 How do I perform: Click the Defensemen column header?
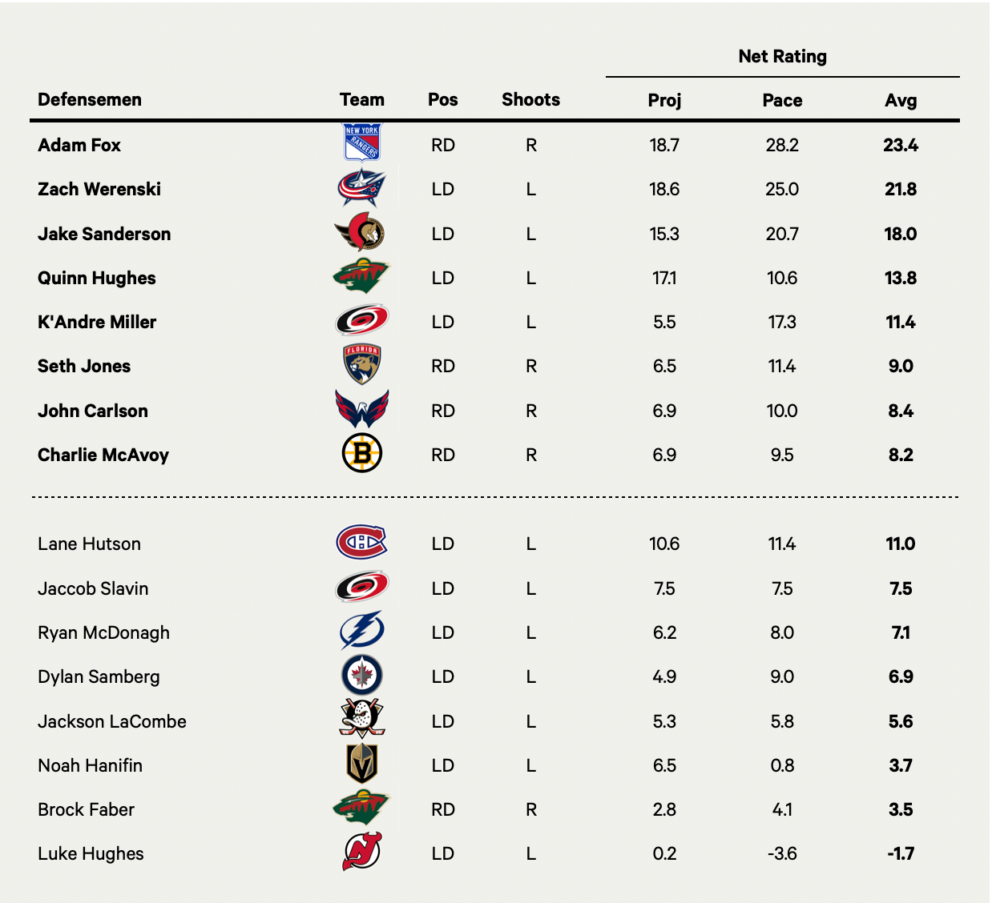click(90, 99)
